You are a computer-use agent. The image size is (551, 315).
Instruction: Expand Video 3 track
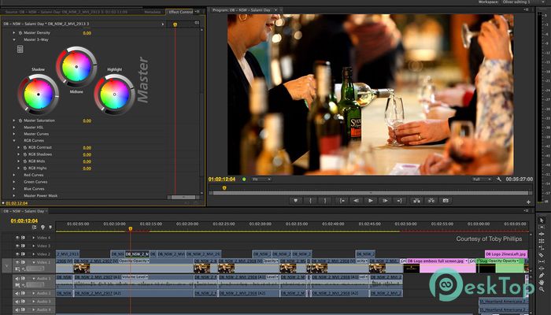click(x=34, y=246)
